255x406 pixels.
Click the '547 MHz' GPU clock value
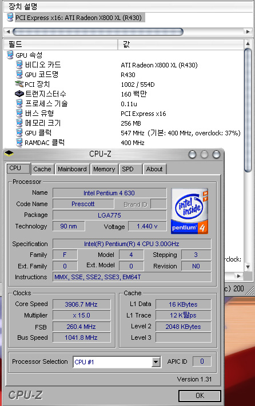coord(133,133)
